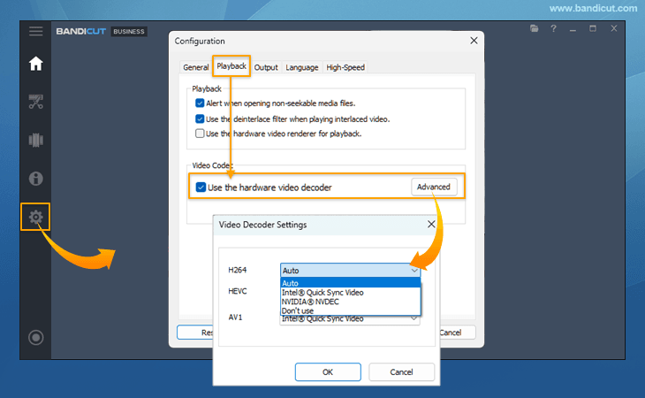Uncheck Alert when opening non-seekable media files
Viewport: 645px width, 398px height.
[x=201, y=103]
